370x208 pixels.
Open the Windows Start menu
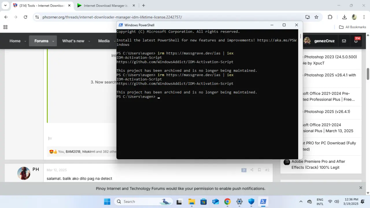107,202
